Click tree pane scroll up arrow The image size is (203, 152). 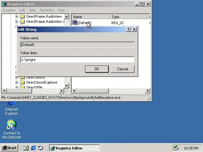click(x=66, y=16)
